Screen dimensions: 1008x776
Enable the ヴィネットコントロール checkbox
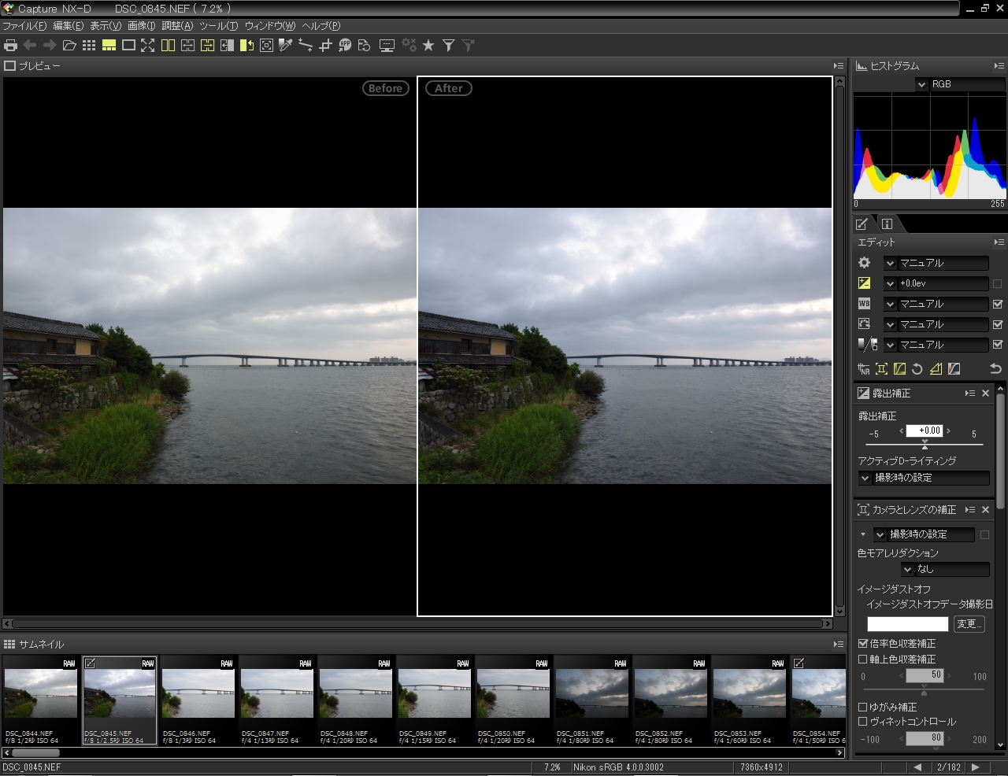click(862, 722)
